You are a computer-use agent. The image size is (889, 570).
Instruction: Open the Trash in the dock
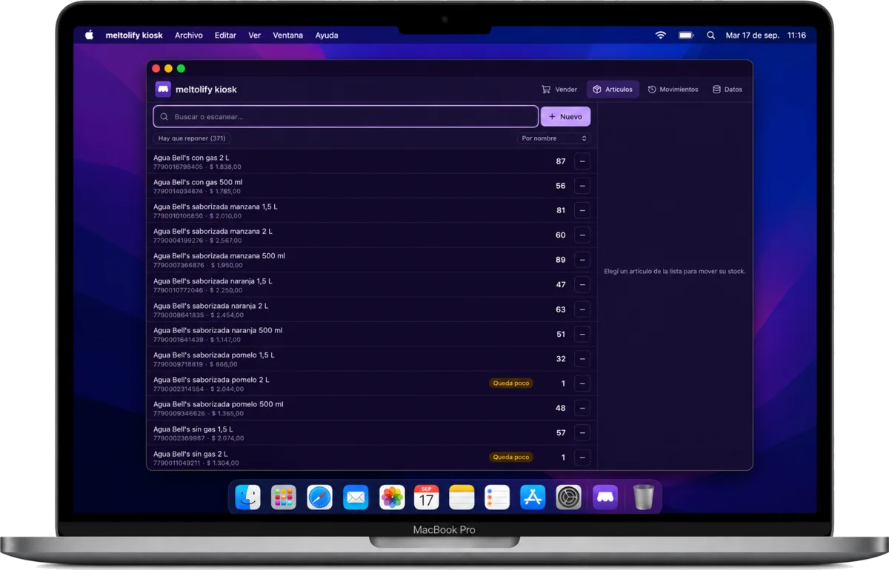tap(644, 497)
